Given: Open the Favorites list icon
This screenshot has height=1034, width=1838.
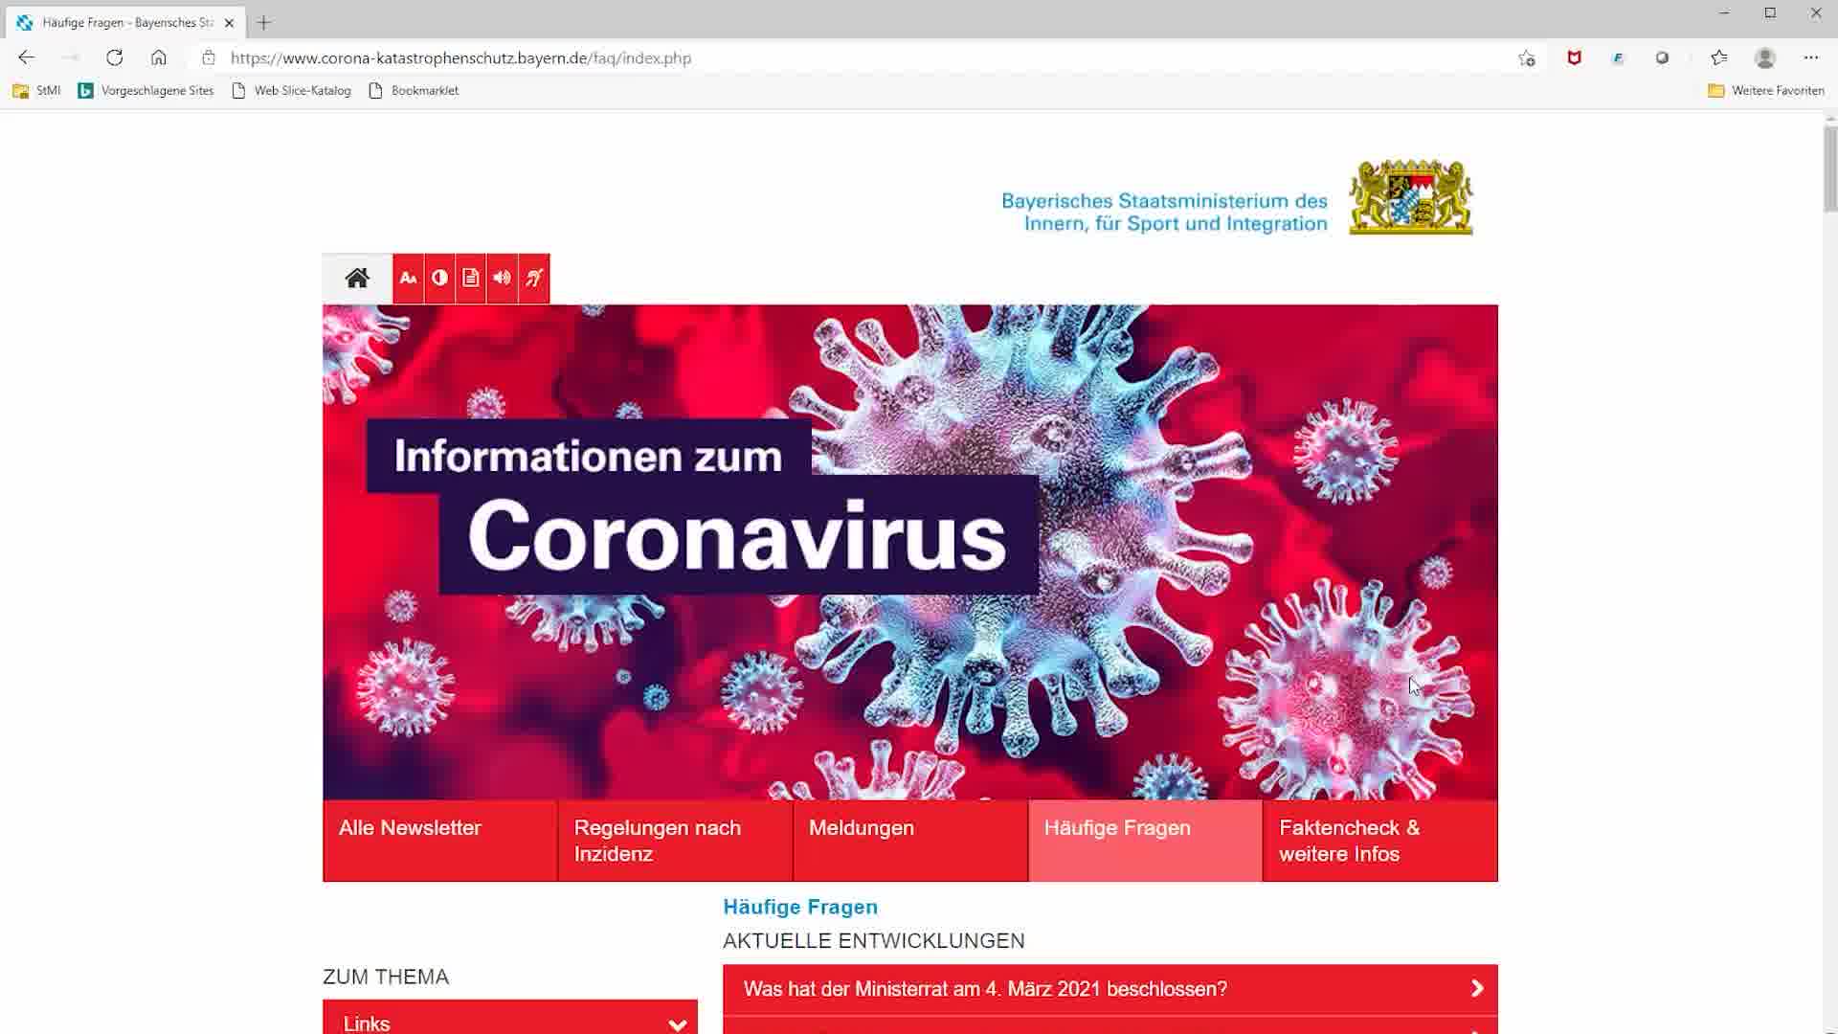Looking at the screenshot, I should coord(1719,58).
